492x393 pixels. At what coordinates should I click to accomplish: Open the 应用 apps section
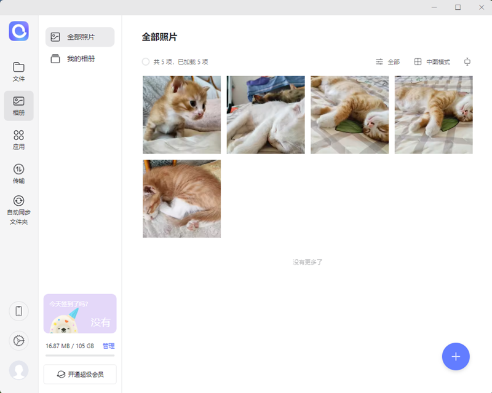tap(19, 140)
